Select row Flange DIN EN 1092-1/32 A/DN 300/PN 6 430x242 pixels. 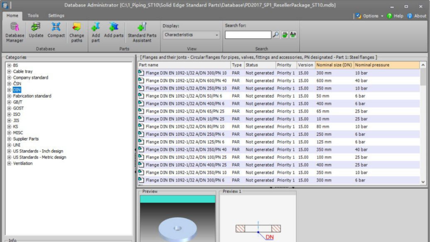pos(279,180)
